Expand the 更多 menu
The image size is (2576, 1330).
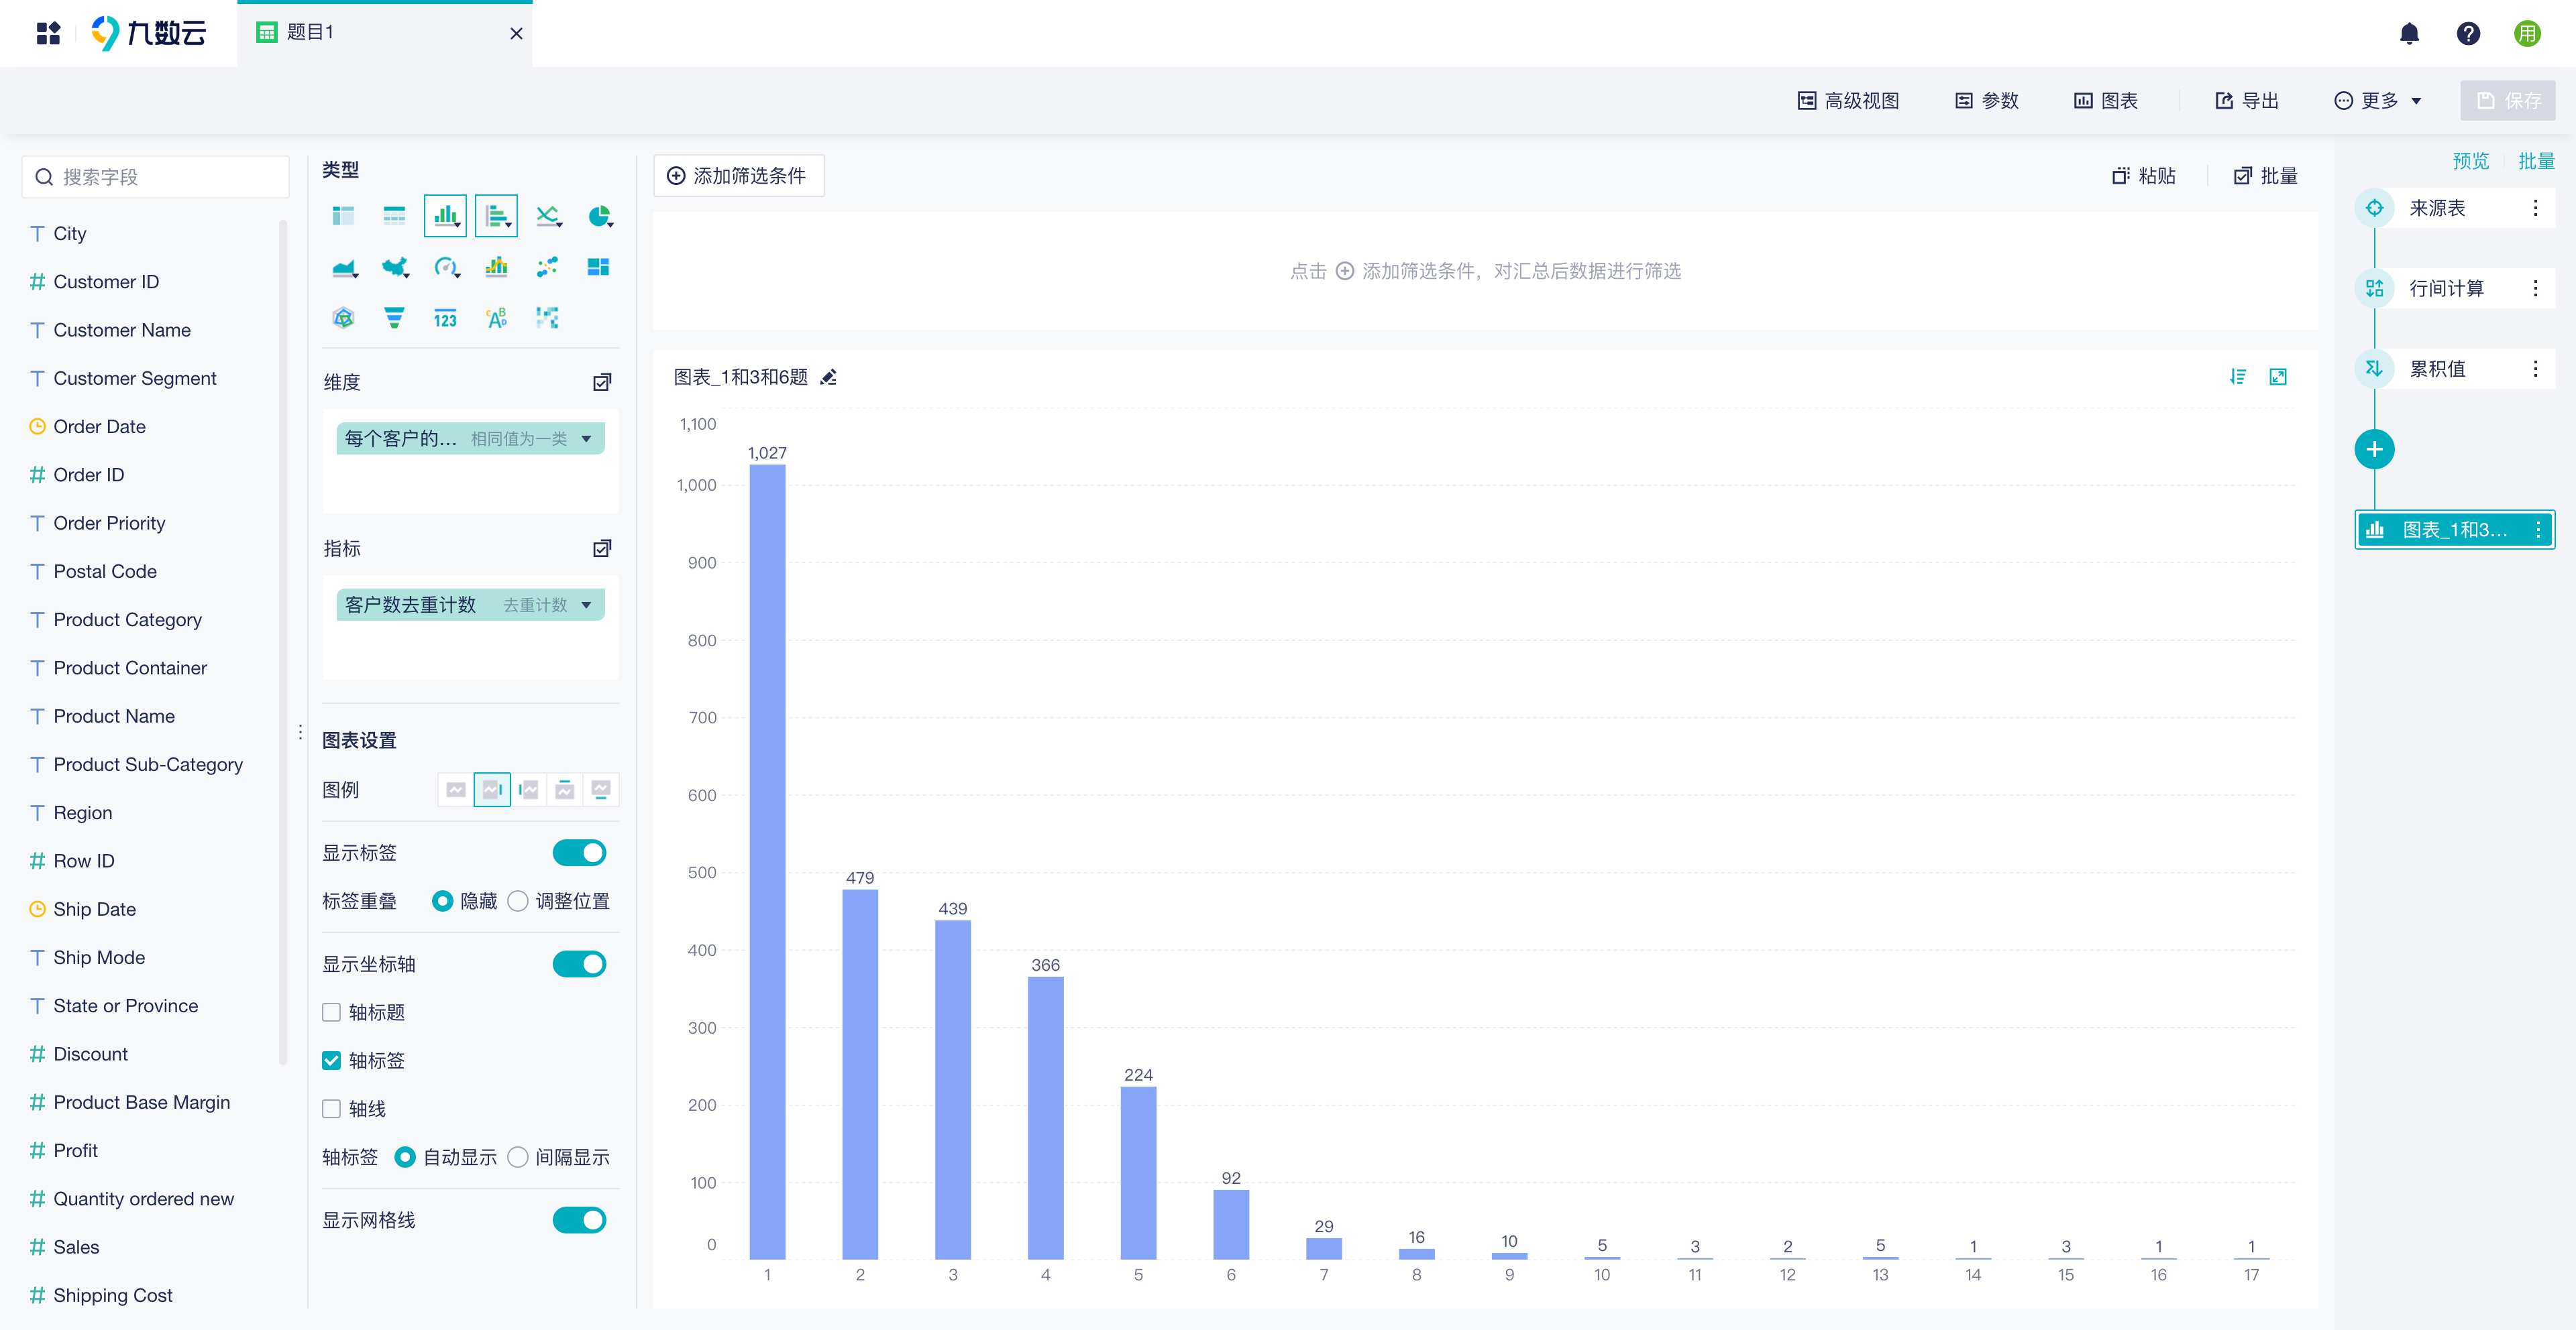tap(2377, 101)
